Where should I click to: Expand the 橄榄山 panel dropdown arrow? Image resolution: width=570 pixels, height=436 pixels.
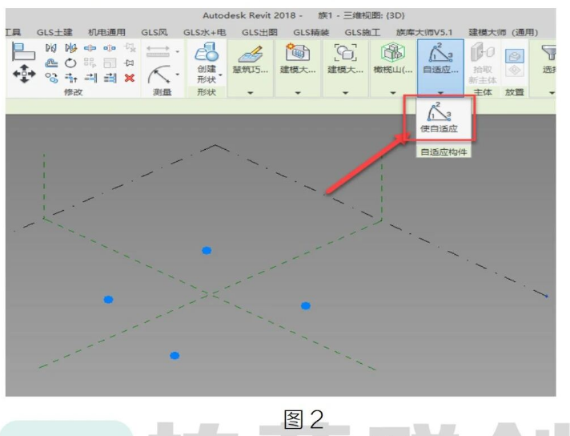(x=393, y=93)
